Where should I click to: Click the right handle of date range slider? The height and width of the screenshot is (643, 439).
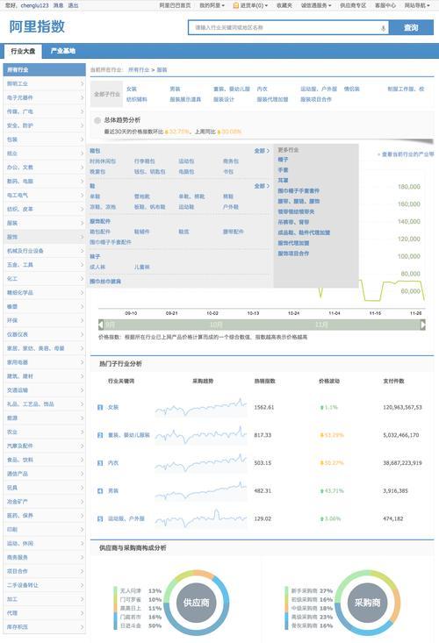tap(423, 325)
